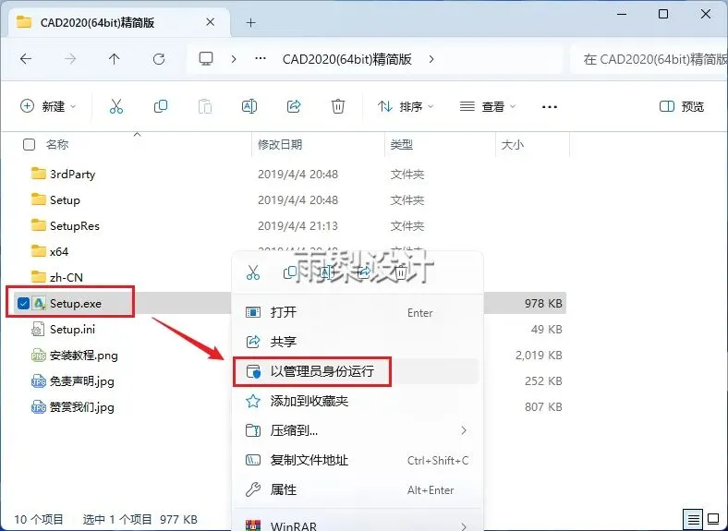The image size is (728, 531).
Task: Click the toolbar Share icon
Action: [294, 106]
